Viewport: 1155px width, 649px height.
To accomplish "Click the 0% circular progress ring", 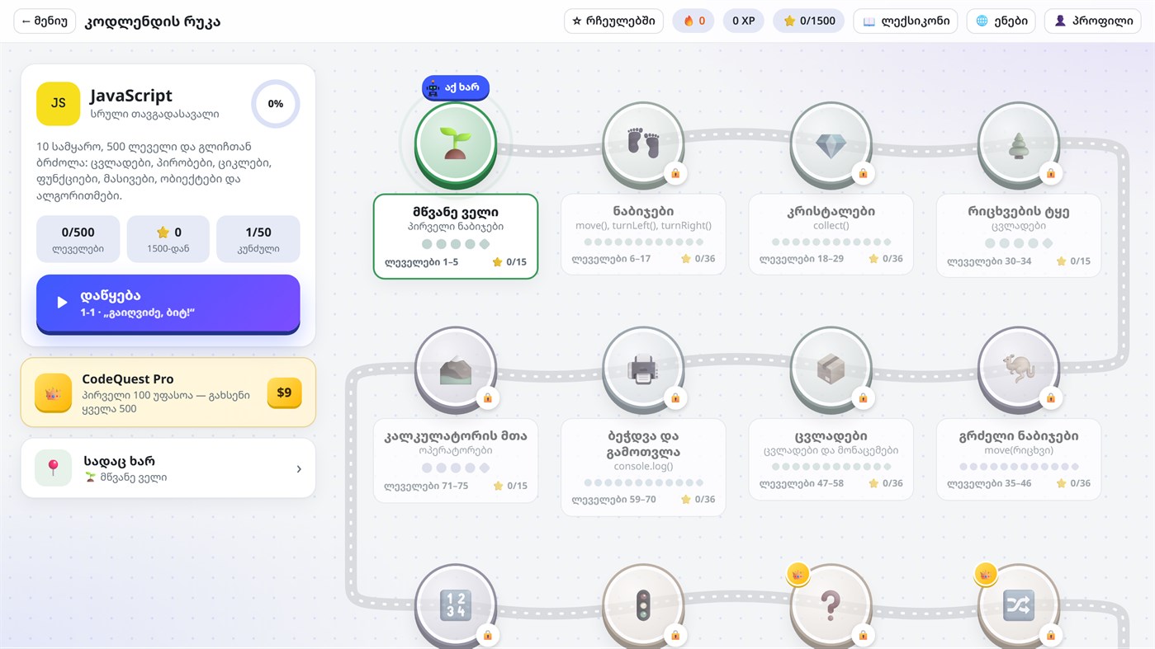I will (x=276, y=104).
